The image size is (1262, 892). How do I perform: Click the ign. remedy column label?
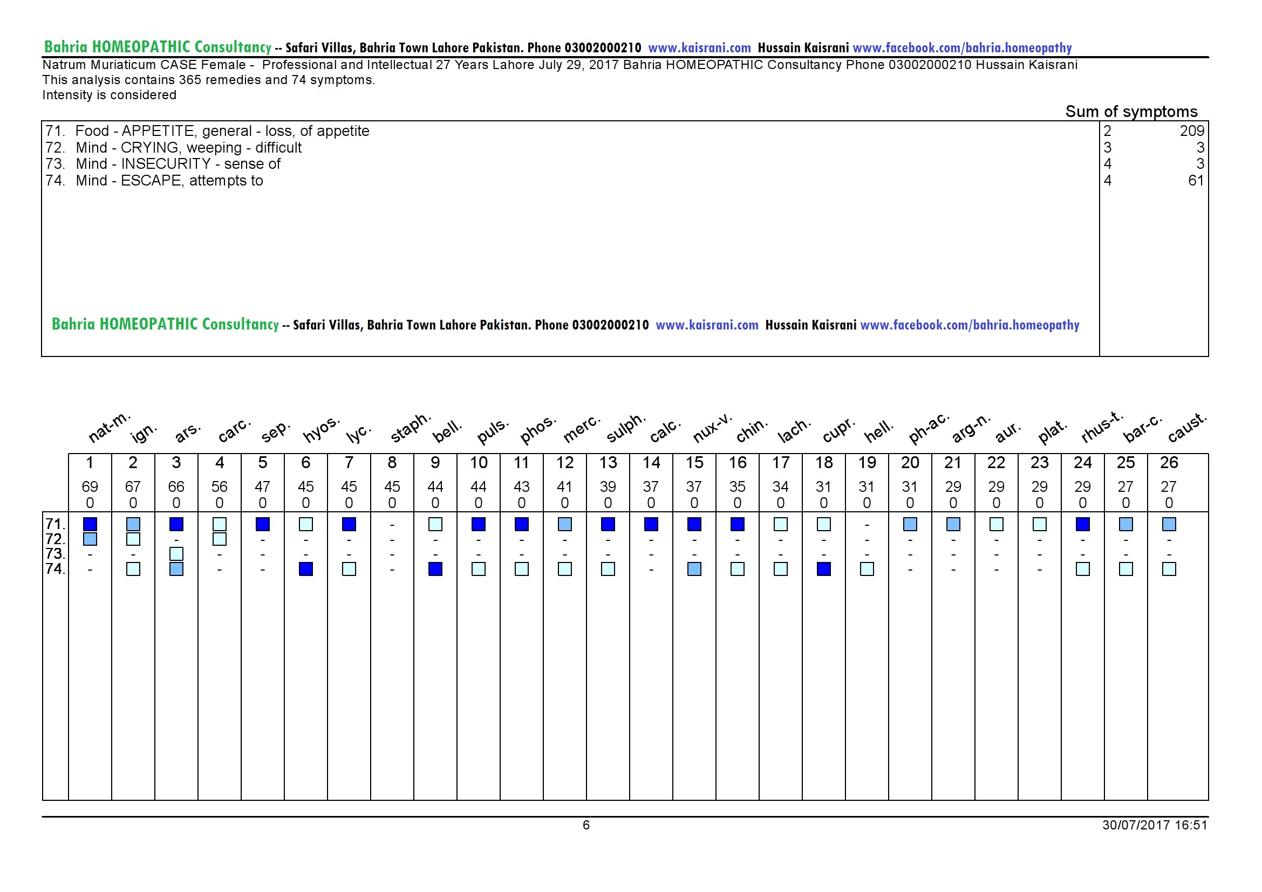(x=144, y=433)
